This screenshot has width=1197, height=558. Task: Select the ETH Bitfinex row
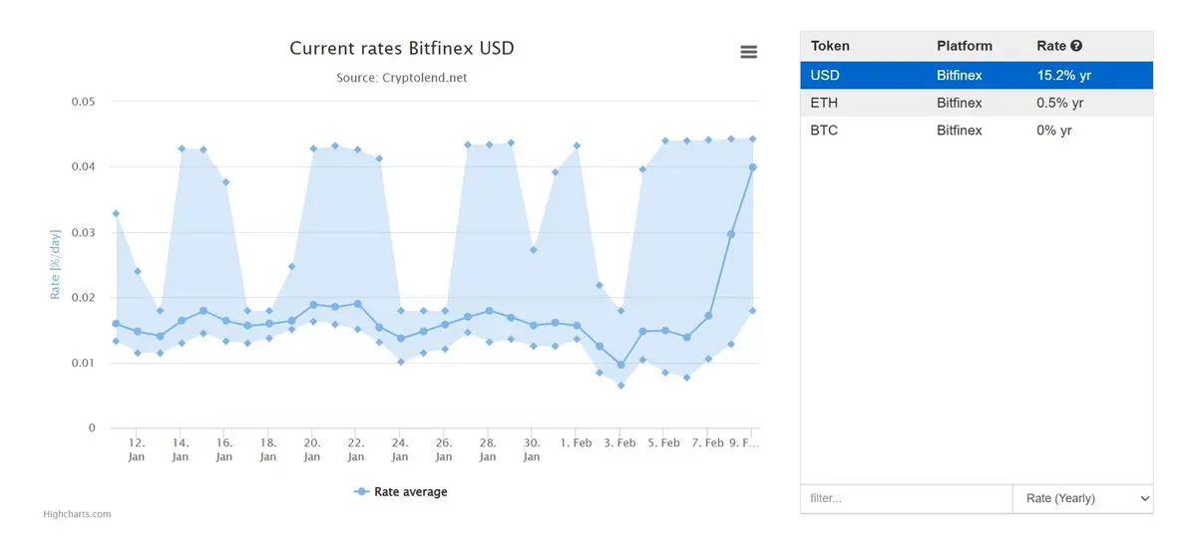[x=976, y=103]
